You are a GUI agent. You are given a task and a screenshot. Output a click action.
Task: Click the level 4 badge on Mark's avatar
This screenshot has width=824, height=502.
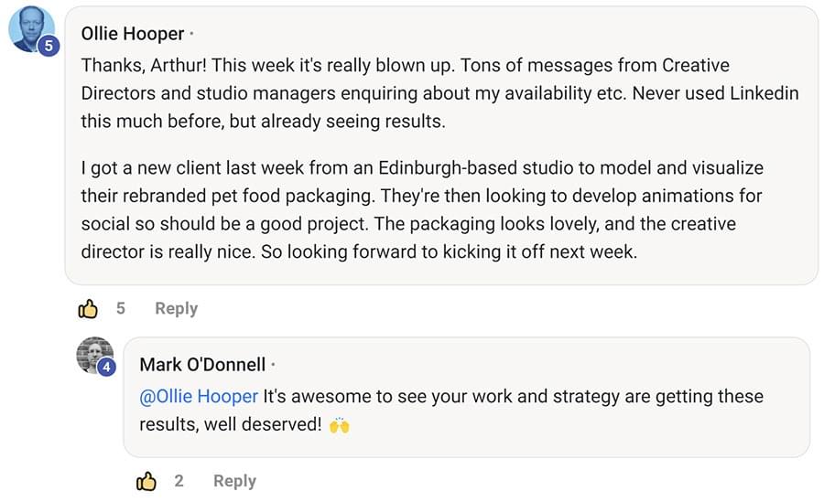tap(107, 367)
